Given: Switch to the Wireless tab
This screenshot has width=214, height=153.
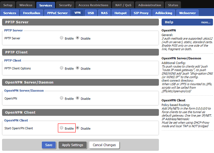Looking at the screenshot, I should tap(26, 5).
